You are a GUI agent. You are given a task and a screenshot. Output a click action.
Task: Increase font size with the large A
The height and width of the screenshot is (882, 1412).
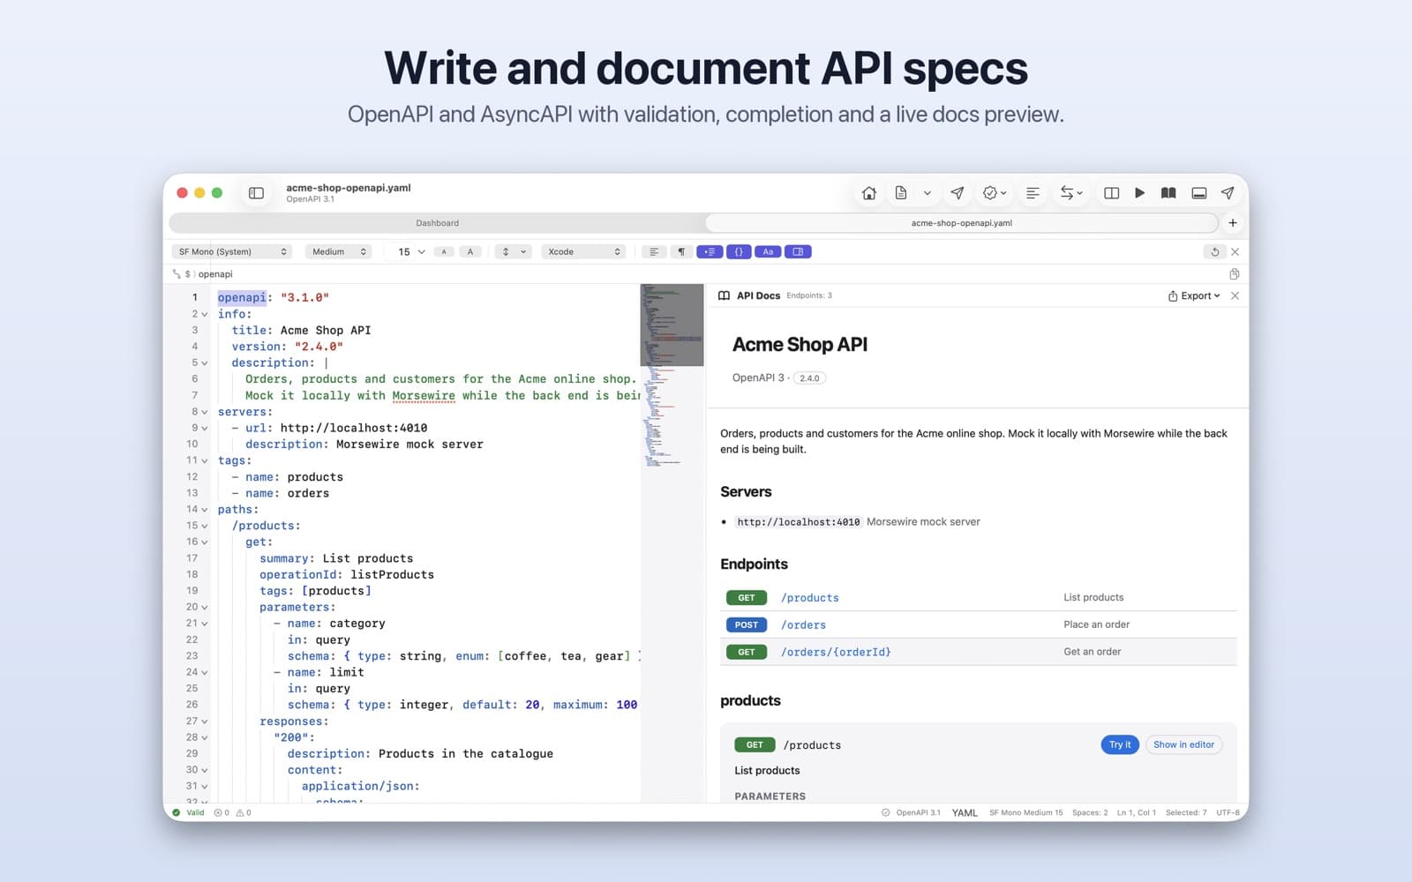coord(470,252)
